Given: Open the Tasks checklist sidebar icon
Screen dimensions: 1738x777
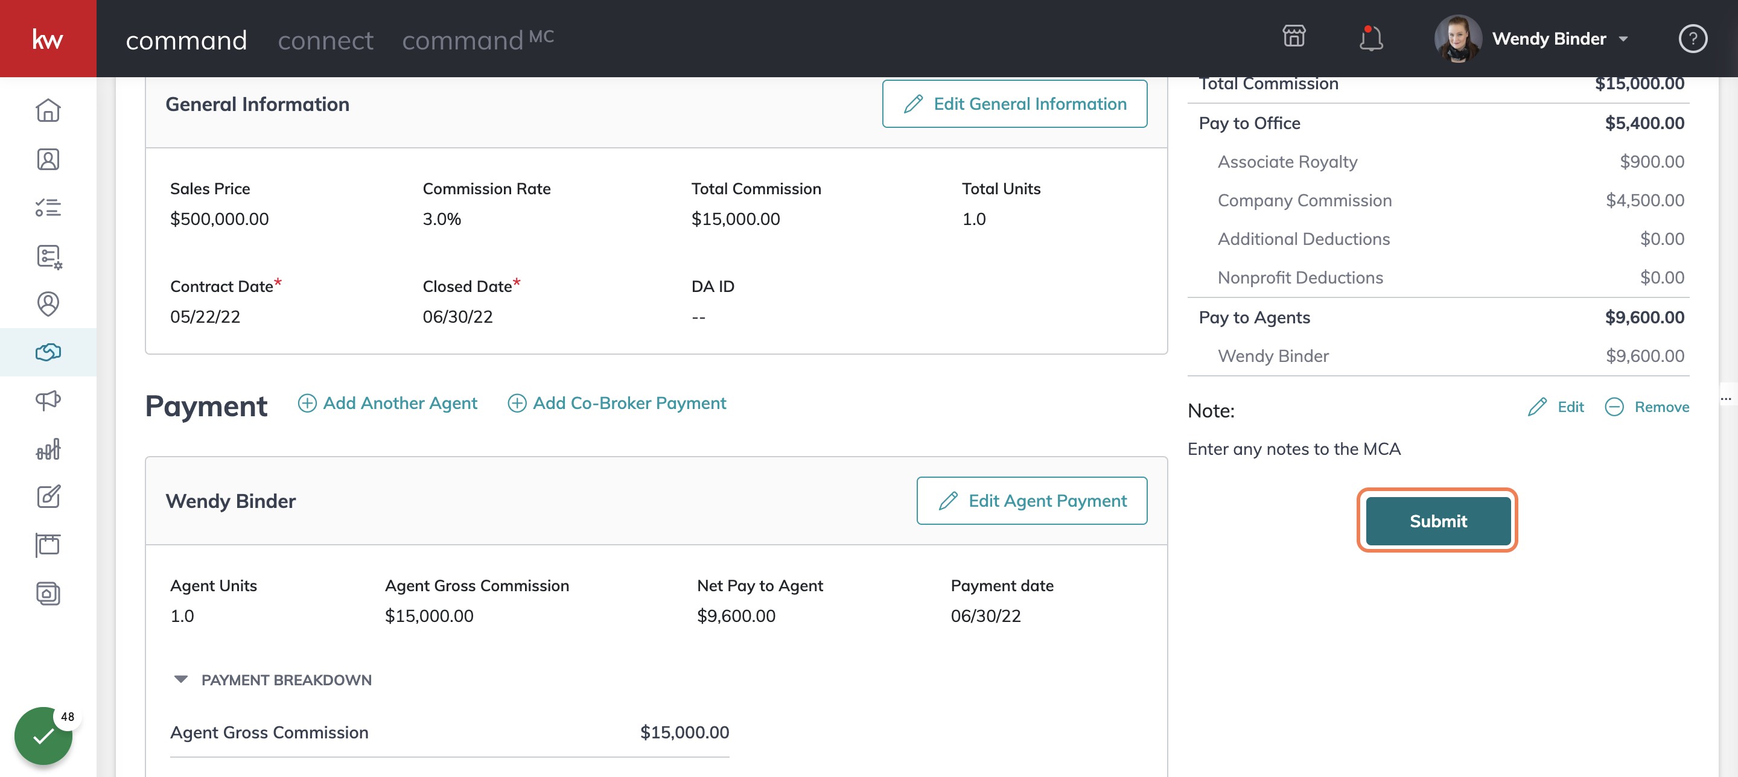Looking at the screenshot, I should coord(48,208).
